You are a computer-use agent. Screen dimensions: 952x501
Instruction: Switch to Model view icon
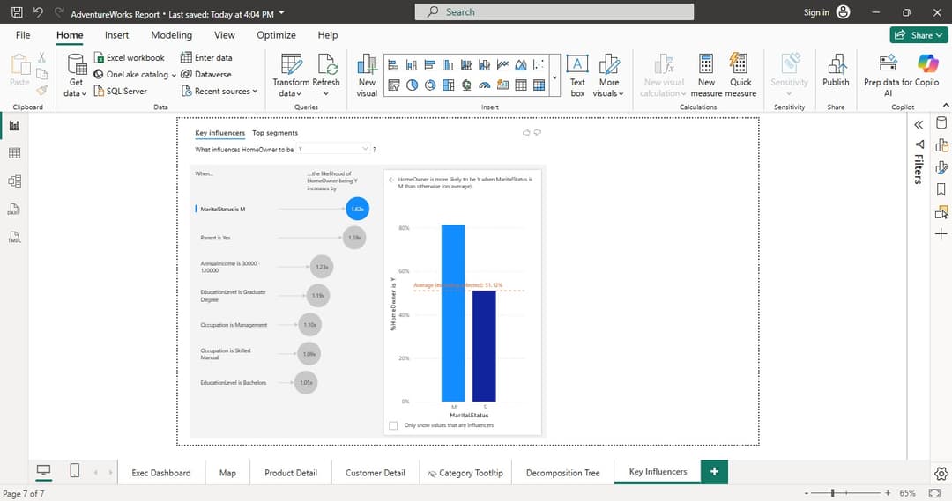click(14, 181)
